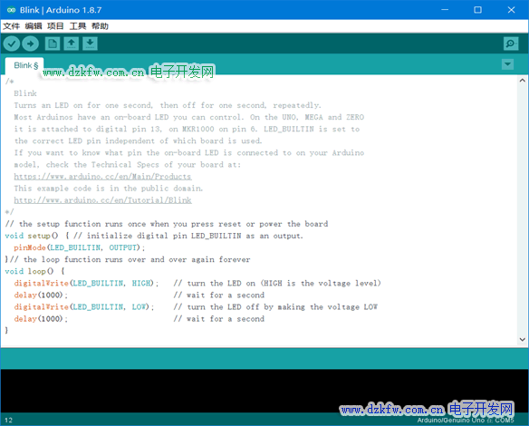The height and width of the screenshot is (426, 529).
Task: Click the editor scrollbar down arrow
Action: point(523,339)
